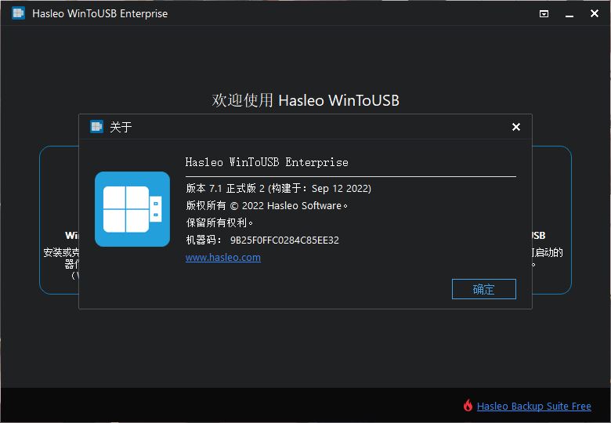The image size is (611, 423).
Task: Click the large WinToUSB logo in About dialog
Action: [132, 209]
